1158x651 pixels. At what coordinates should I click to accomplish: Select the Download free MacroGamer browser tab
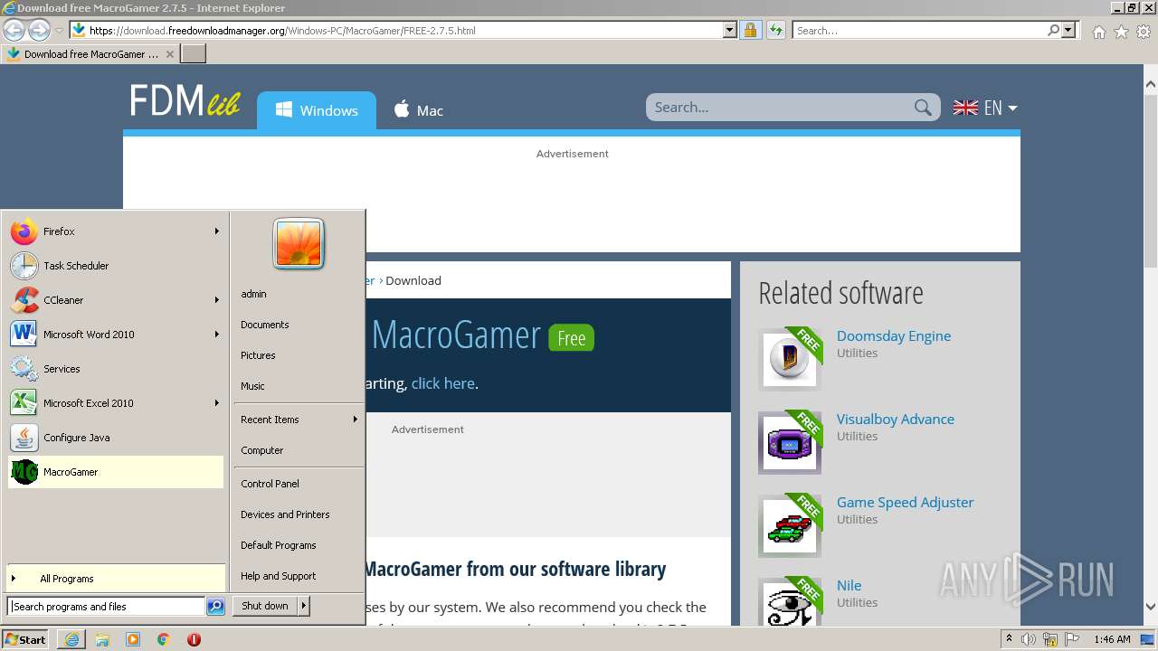pyautogui.click(x=89, y=54)
